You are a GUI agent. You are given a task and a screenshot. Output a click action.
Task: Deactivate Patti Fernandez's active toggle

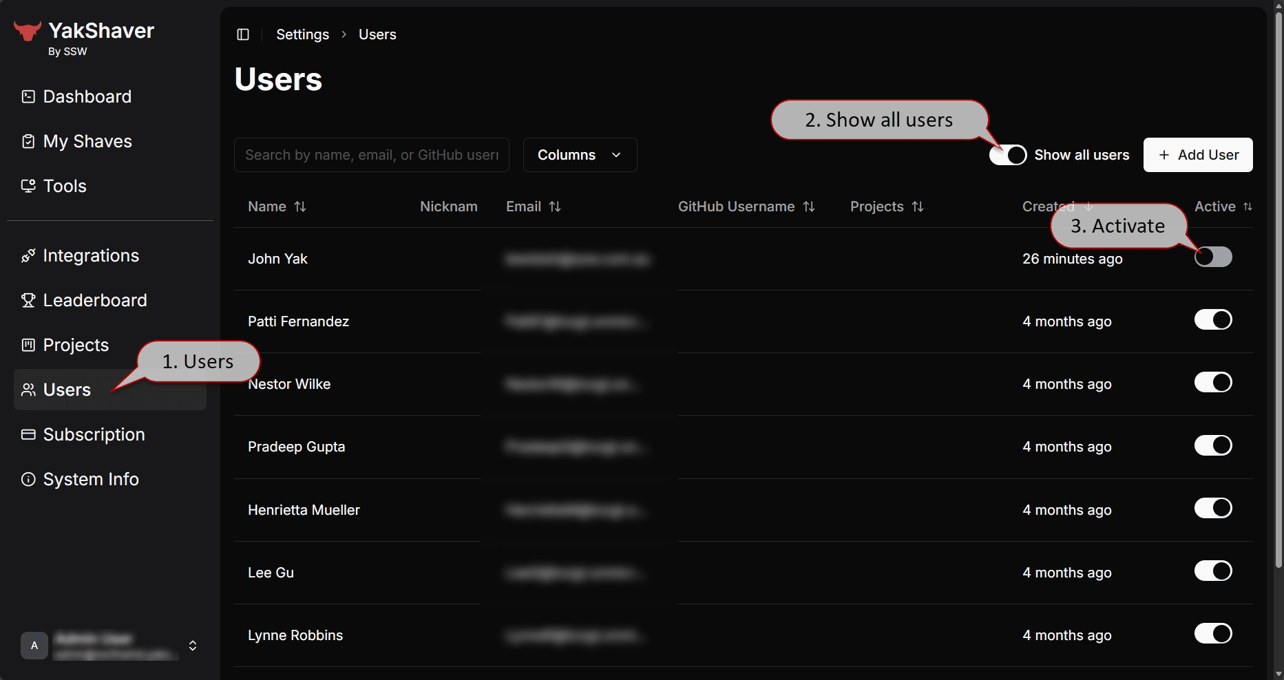click(1213, 320)
